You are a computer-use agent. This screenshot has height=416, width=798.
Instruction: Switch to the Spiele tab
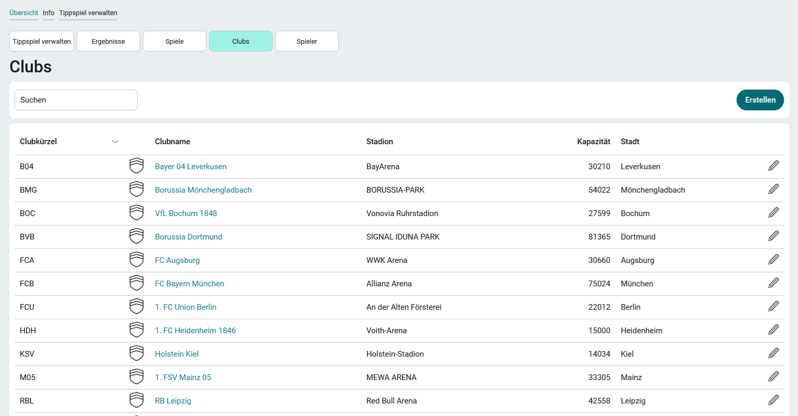pyautogui.click(x=175, y=41)
